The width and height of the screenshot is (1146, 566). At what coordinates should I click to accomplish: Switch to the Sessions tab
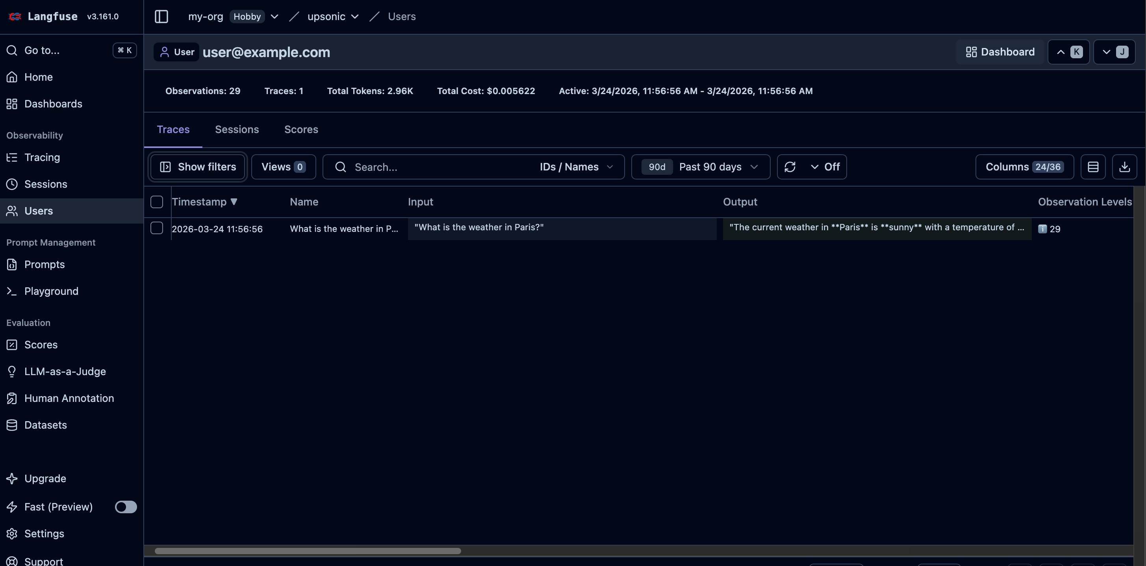(x=237, y=129)
